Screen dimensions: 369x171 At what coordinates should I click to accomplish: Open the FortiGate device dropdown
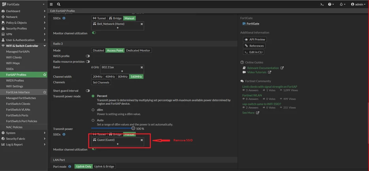[x=24, y=4]
